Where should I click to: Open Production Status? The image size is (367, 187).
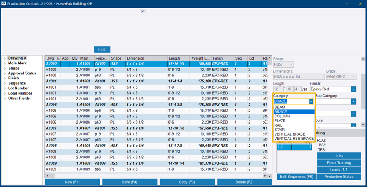(x=339, y=177)
